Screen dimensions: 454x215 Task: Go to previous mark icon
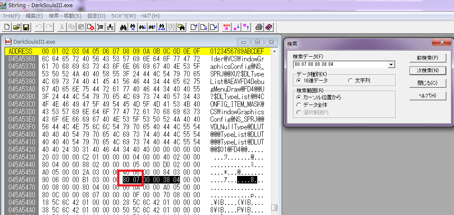pos(246,27)
